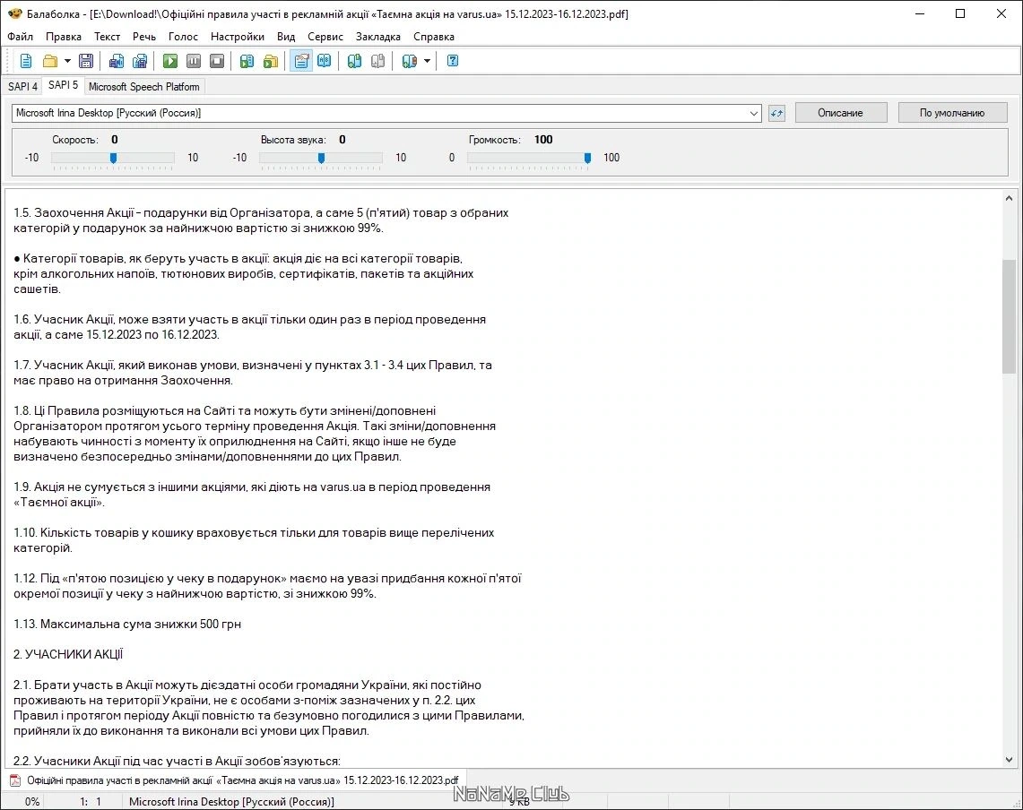Click the line '1.13. Максимальна сума знижки 500 грн'

(127, 625)
